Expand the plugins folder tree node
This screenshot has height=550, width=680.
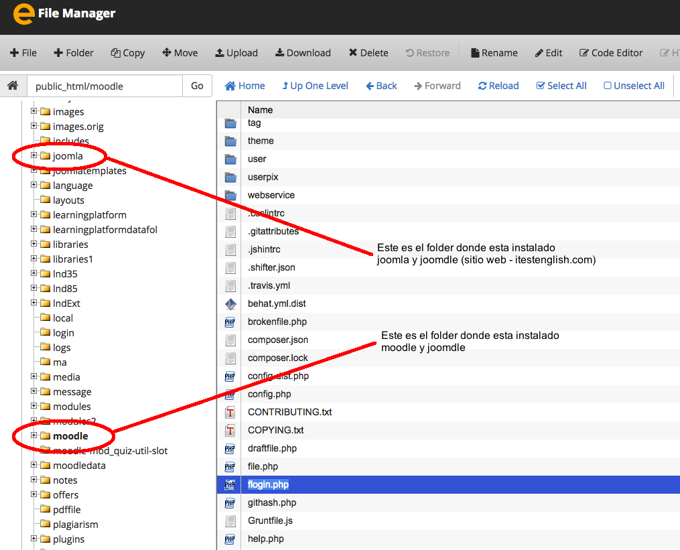[33, 539]
